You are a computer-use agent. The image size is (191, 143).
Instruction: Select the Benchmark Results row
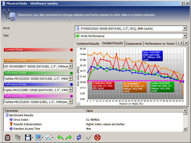pyautogui.click(x=93, y=115)
